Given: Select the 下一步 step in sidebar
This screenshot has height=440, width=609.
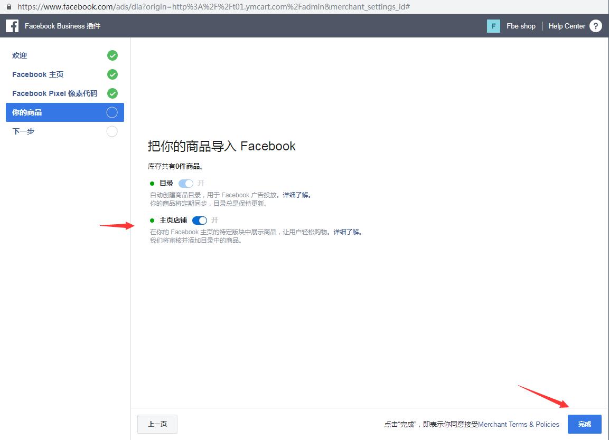Looking at the screenshot, I should 23,131.
